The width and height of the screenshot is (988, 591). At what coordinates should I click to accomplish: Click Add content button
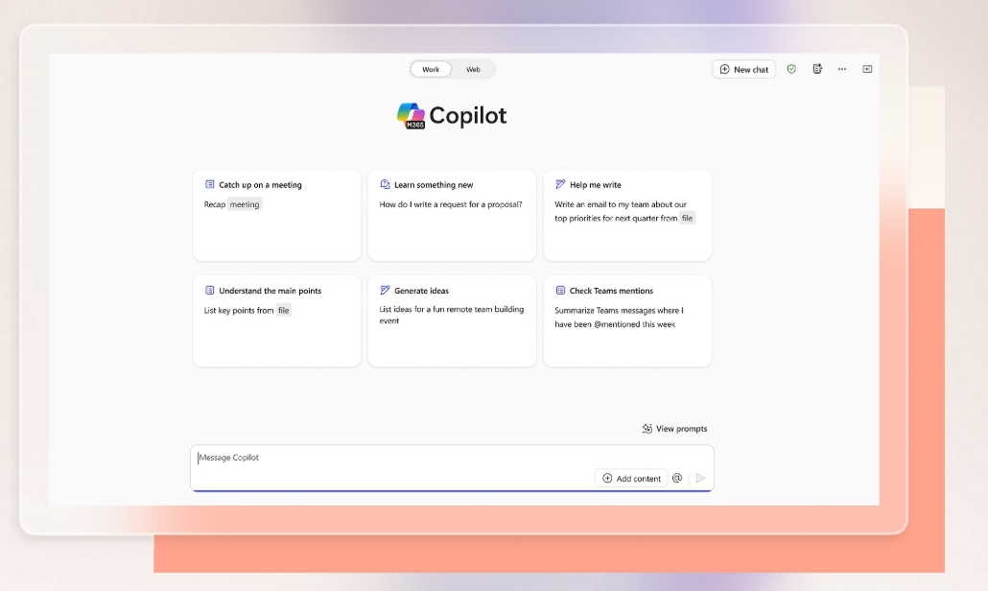tap(631, 478)
